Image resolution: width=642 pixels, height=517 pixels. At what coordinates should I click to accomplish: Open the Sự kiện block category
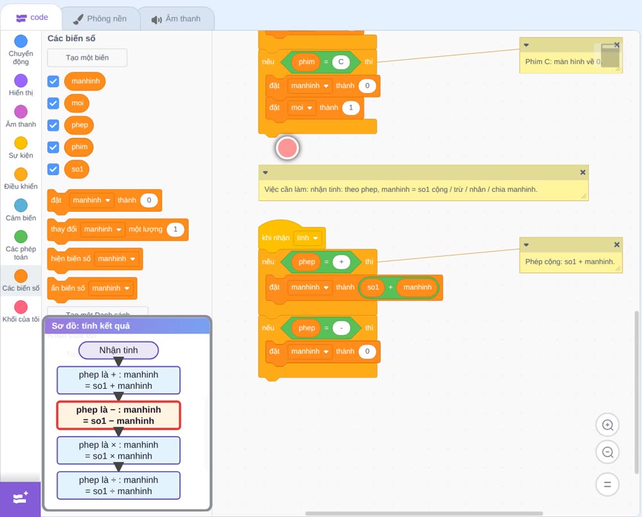[x=21, y=148]
